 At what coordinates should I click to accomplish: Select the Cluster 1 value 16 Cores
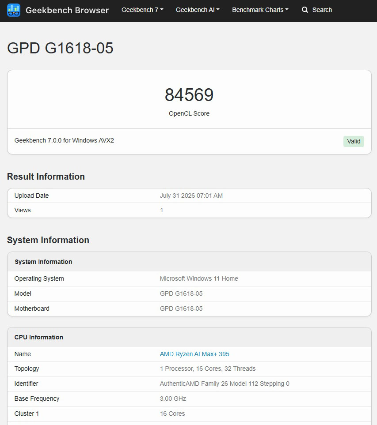coord(172,414)
